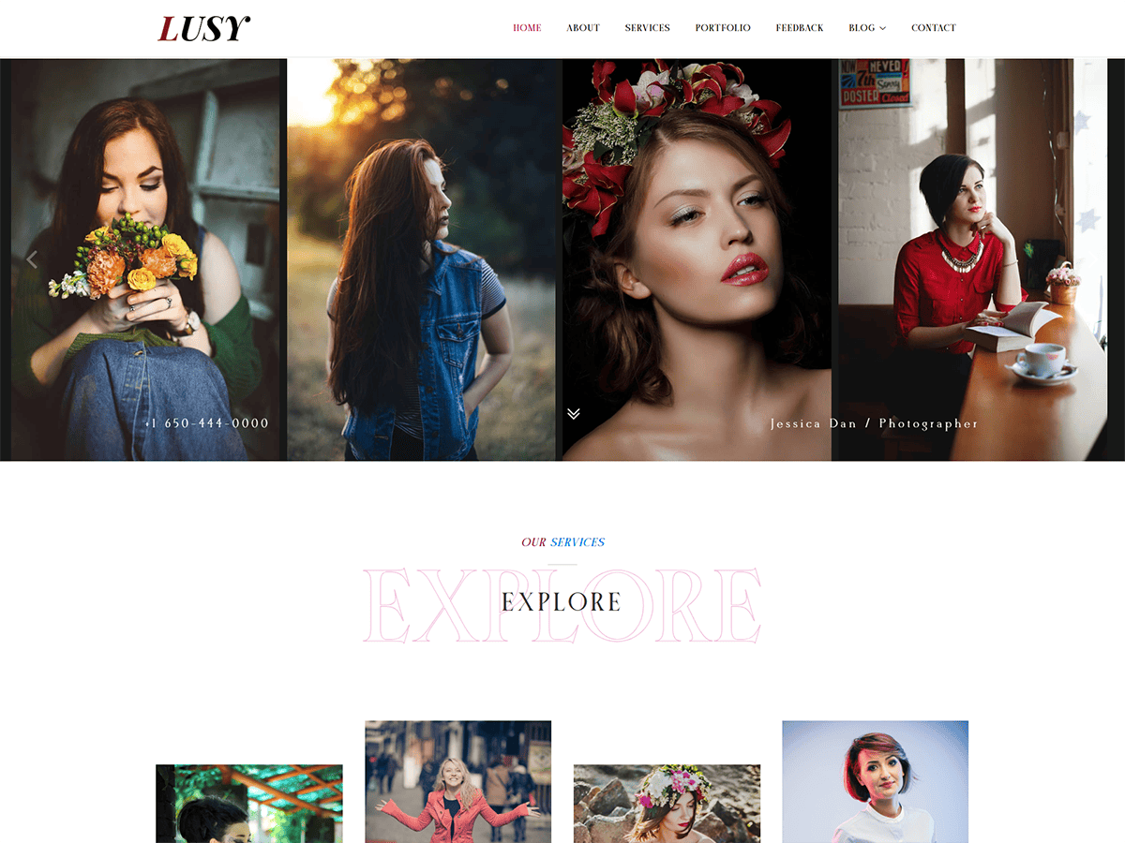Select Portfolio in the navigation bar

coord(723,28)
